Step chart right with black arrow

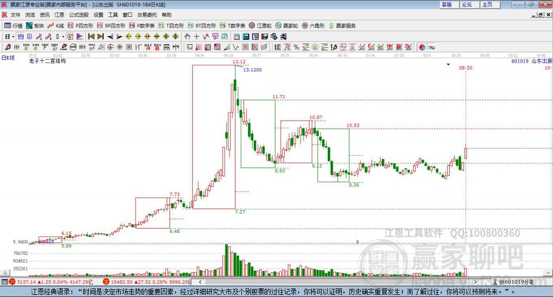coord(119,37)
